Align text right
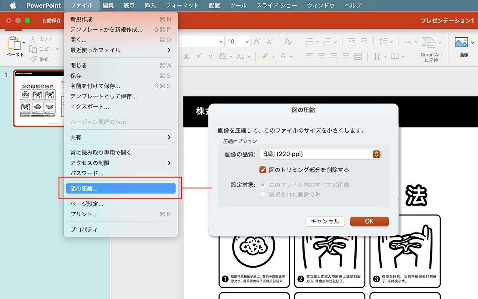 [x=333, y=56]
